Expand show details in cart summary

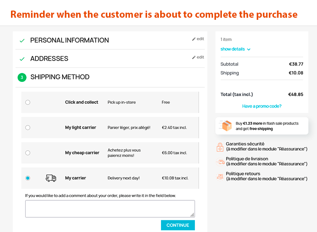click(232, 49)
